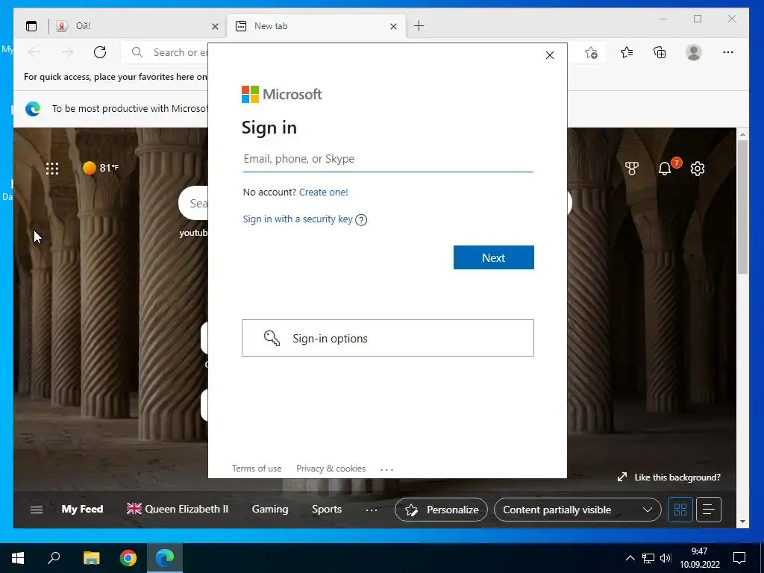Screen dimensions: 764x573
Task: Open the taskbar clock and date
Action: tap(700, 558)
